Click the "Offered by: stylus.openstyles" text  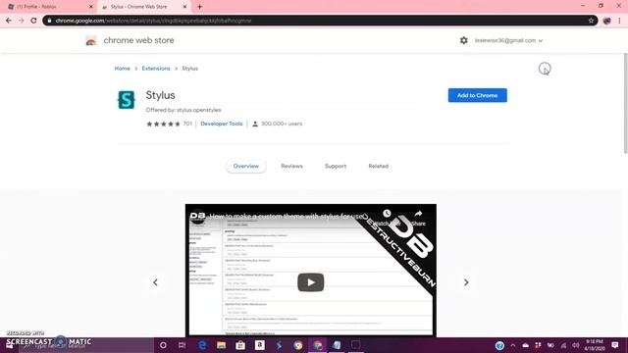[183, 110]
